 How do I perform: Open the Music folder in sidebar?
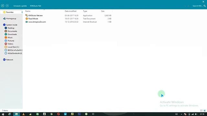pos(10,37)
